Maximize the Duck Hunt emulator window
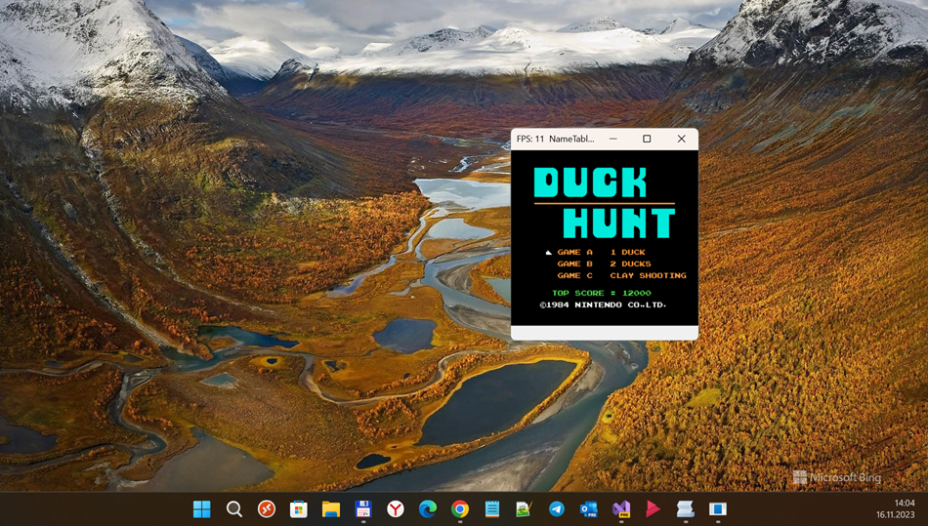928x526 pixels. coord(647,139)
